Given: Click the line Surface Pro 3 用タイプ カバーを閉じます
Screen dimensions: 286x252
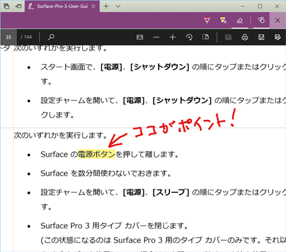Looking at the screenshot, I should (114, 225).
